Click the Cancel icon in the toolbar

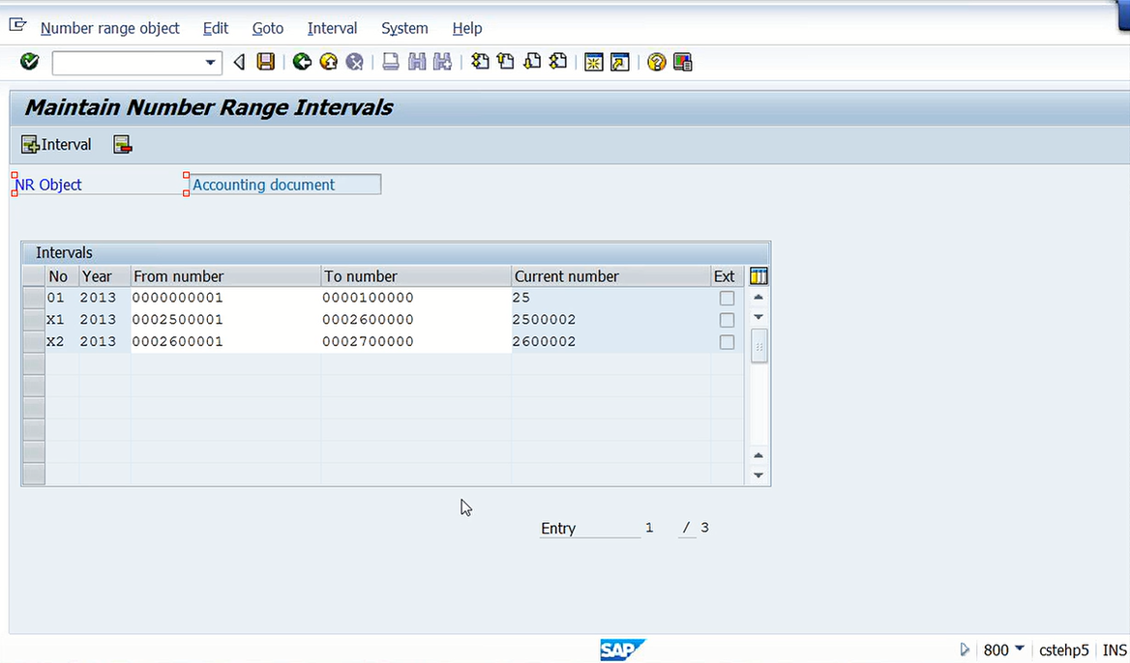coord(354,62)
